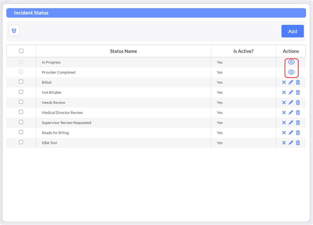Image resolution: width=313 pixels, height=225 pixels.
Task: Select the KBA Test row checkbox
Action: tap(21, 142)
